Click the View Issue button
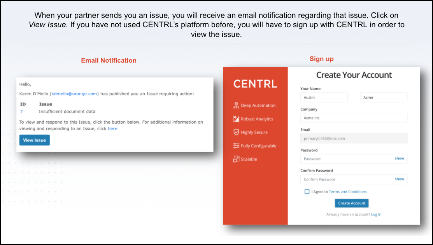 (35, 140)
